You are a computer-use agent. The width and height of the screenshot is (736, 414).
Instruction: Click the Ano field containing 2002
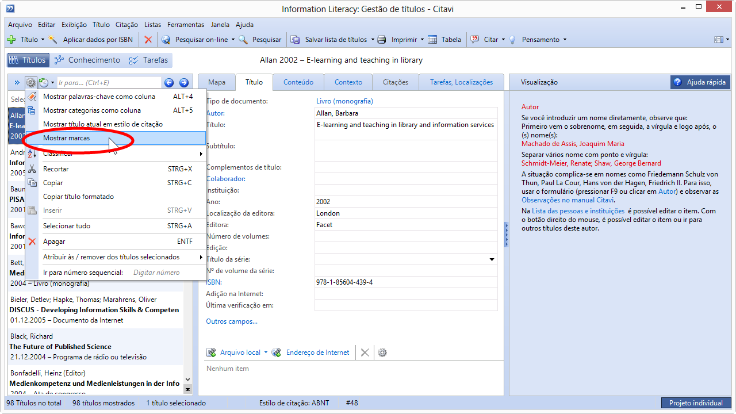[x=406, y=202]
